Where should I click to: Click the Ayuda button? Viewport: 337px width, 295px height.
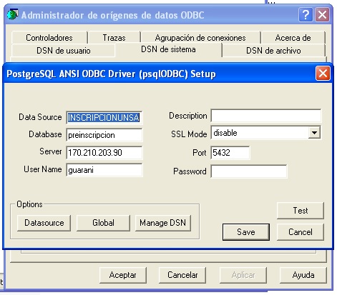(x=303, y=275)
